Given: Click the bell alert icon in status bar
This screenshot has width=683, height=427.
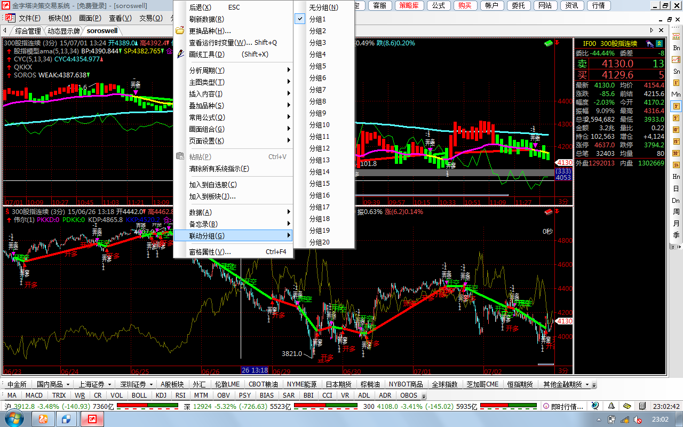Looking at the screenshot, I should point(611,406).
